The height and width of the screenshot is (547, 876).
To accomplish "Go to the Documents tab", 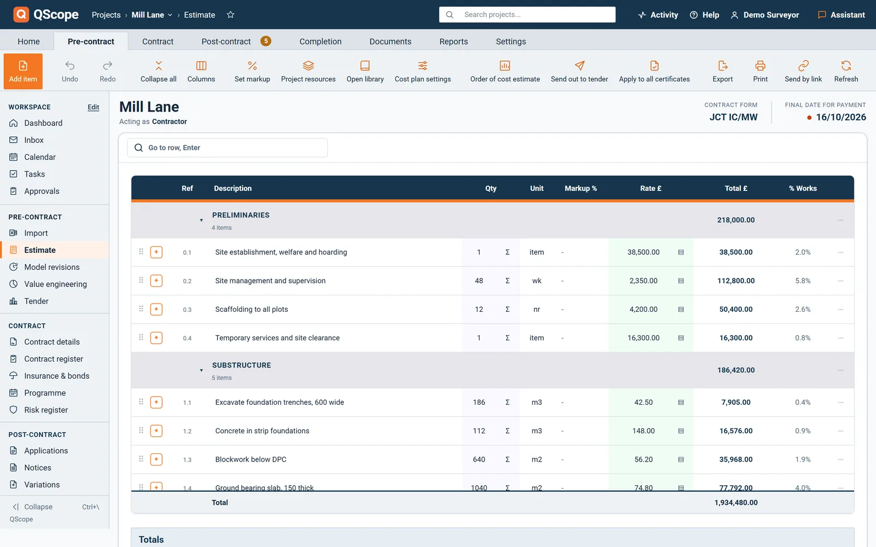I will click(390, 42).
